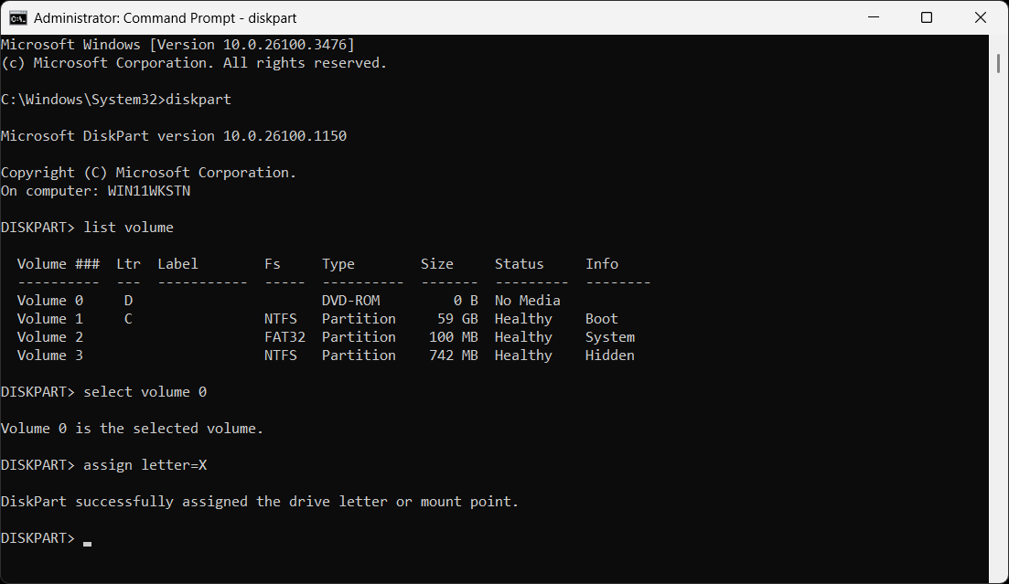Click the 'C:\Windows\System32>diskpart' line

(116, 100)
